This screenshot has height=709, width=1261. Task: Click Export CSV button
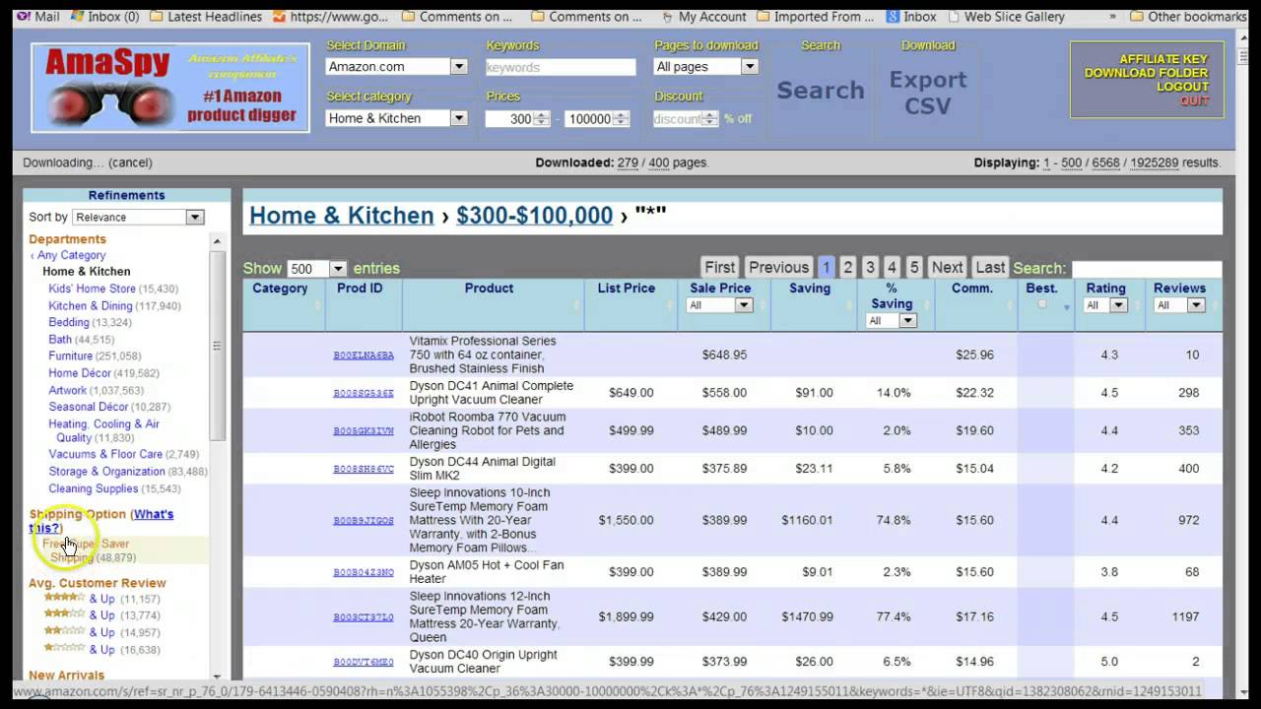(x=928, y=93)
